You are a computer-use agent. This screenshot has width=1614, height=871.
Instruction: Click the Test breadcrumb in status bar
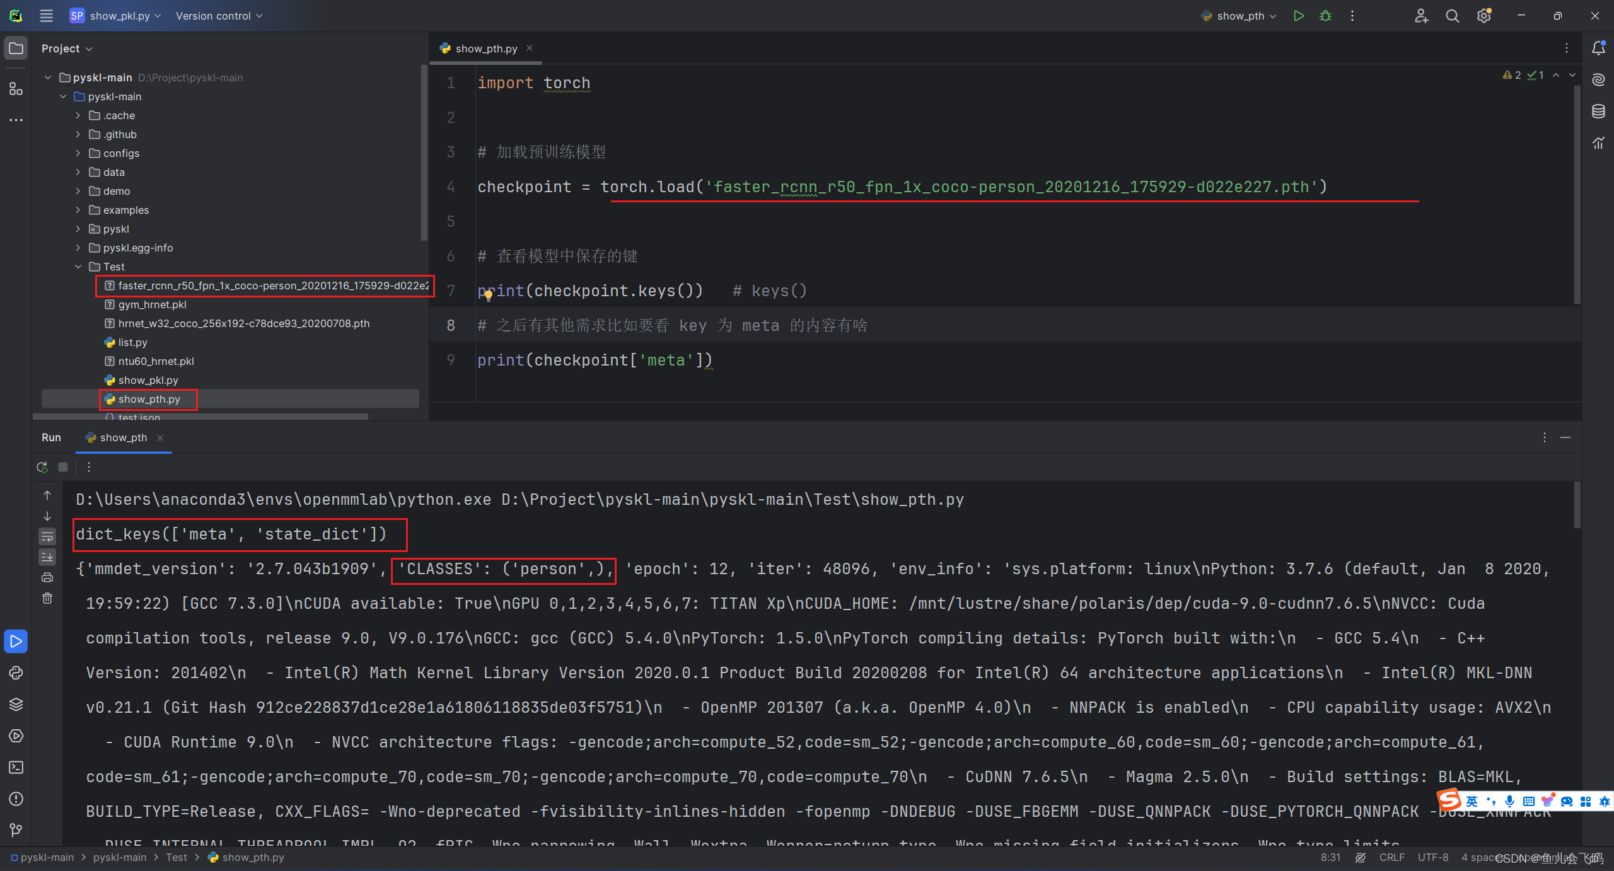[177, 857]
